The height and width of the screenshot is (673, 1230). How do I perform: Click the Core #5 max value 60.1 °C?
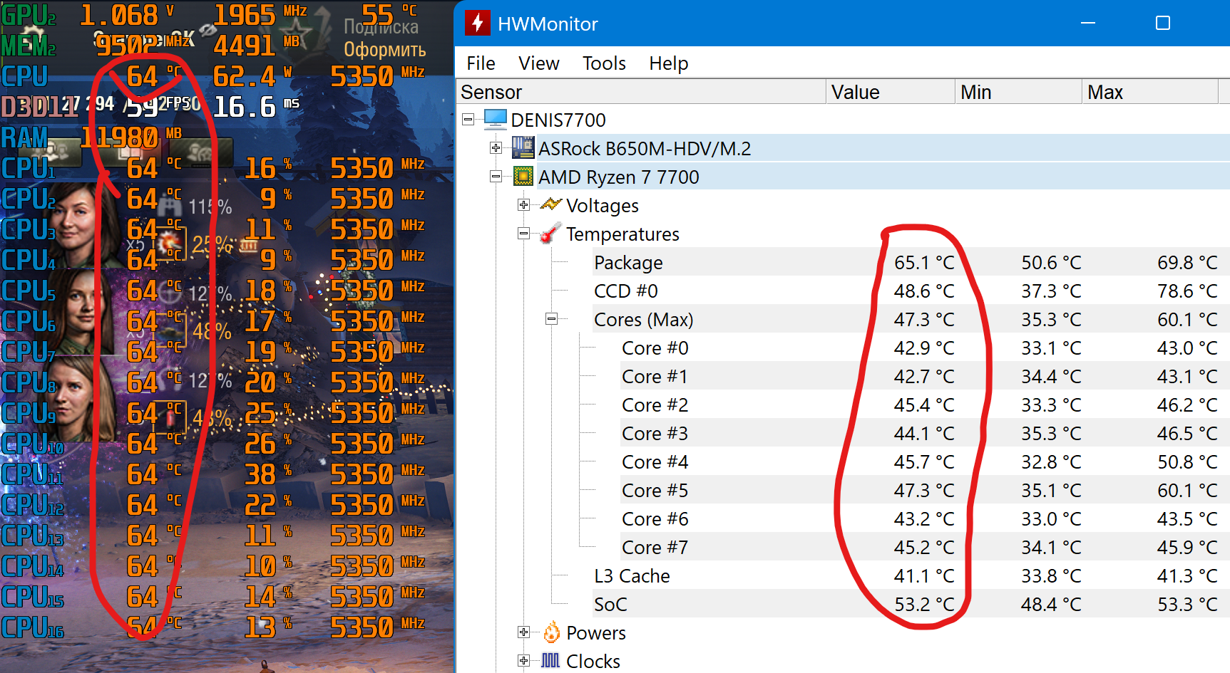point(1187,490)
